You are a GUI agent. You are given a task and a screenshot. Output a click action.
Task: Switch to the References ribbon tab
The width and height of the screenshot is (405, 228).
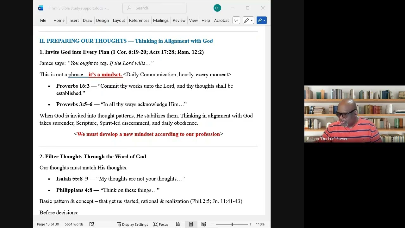click(139, 20)
